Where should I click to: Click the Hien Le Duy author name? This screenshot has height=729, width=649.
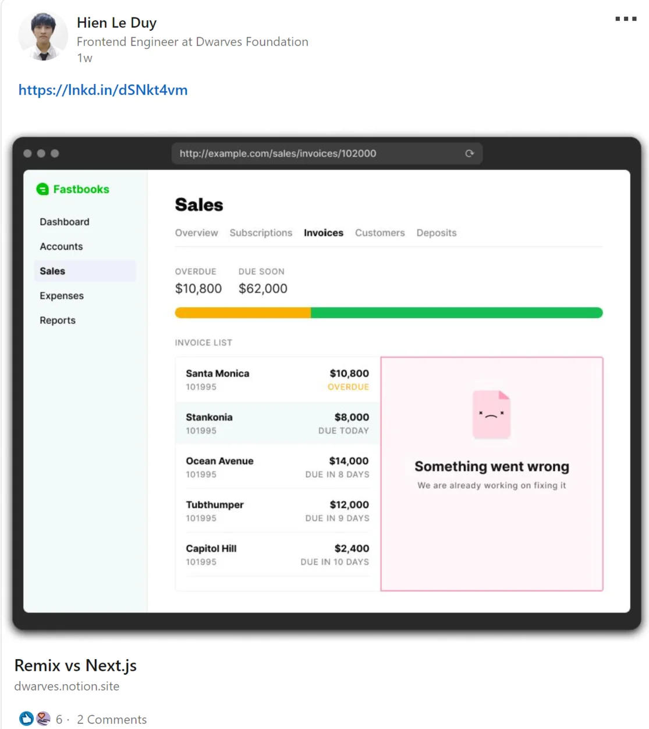(x=116, y=23)
